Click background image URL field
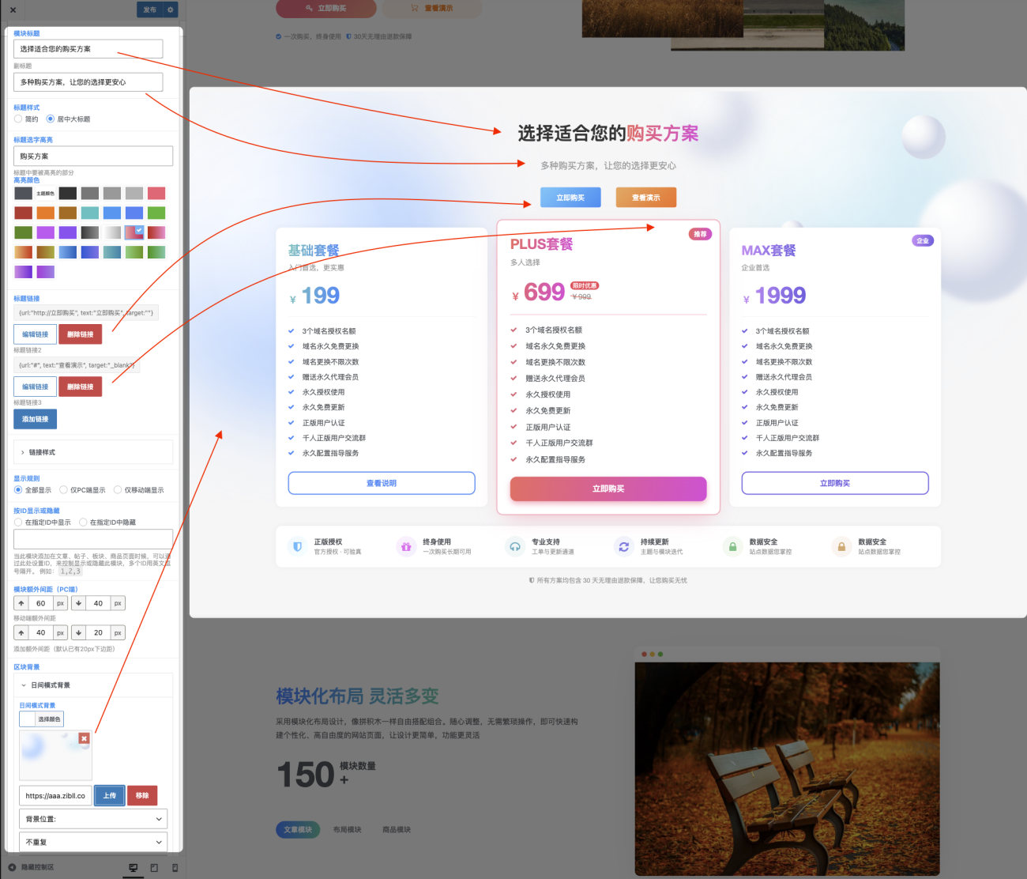This screenshot has height=879, width=1027. tap(55, 795)
